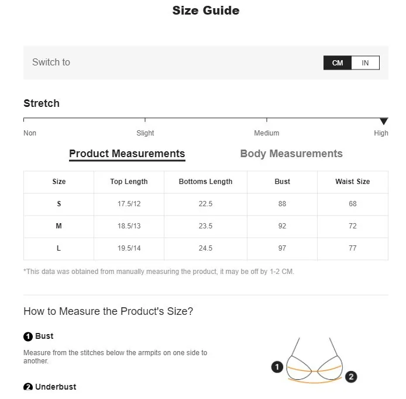This screenshot has height=399, width=406.
Task: Click the number 1 bust step icon
Action: [x=28, y=336]
